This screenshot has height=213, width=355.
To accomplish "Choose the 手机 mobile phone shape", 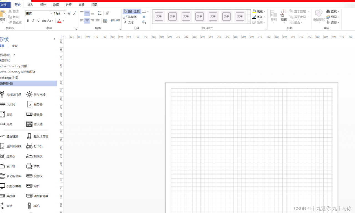I will tap(33, 206).
